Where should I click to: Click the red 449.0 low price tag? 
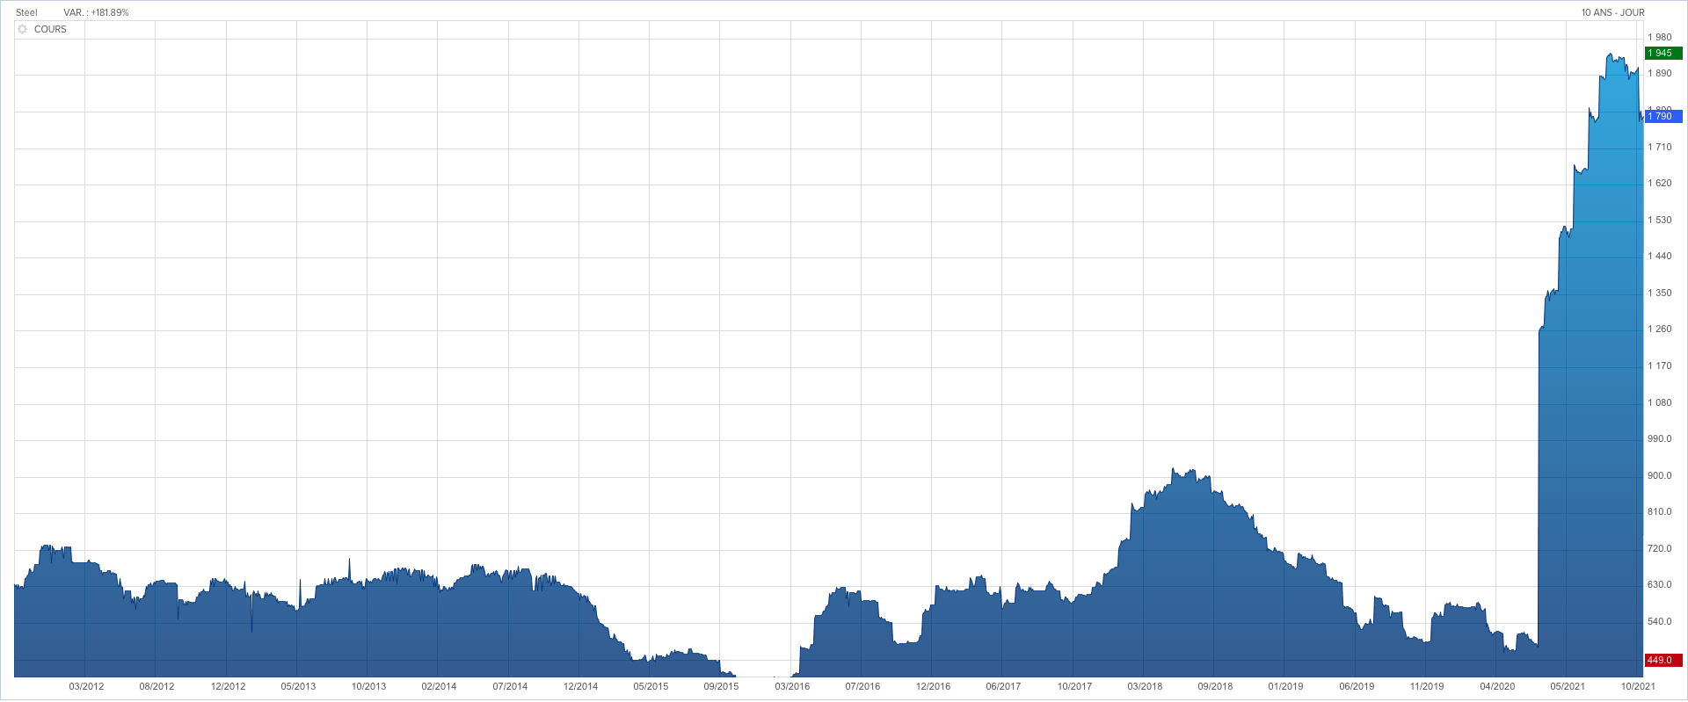(x=1662, y=660)
